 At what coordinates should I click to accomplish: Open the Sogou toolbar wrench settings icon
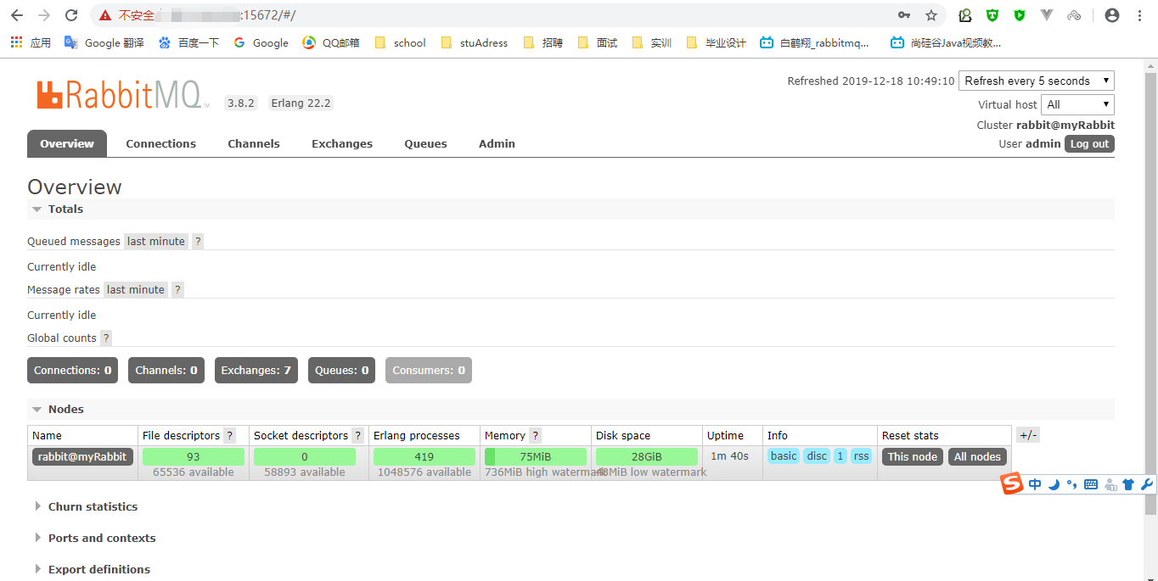pos(1146,484)
